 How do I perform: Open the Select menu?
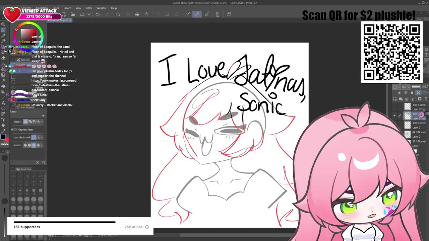coord(67,8)
